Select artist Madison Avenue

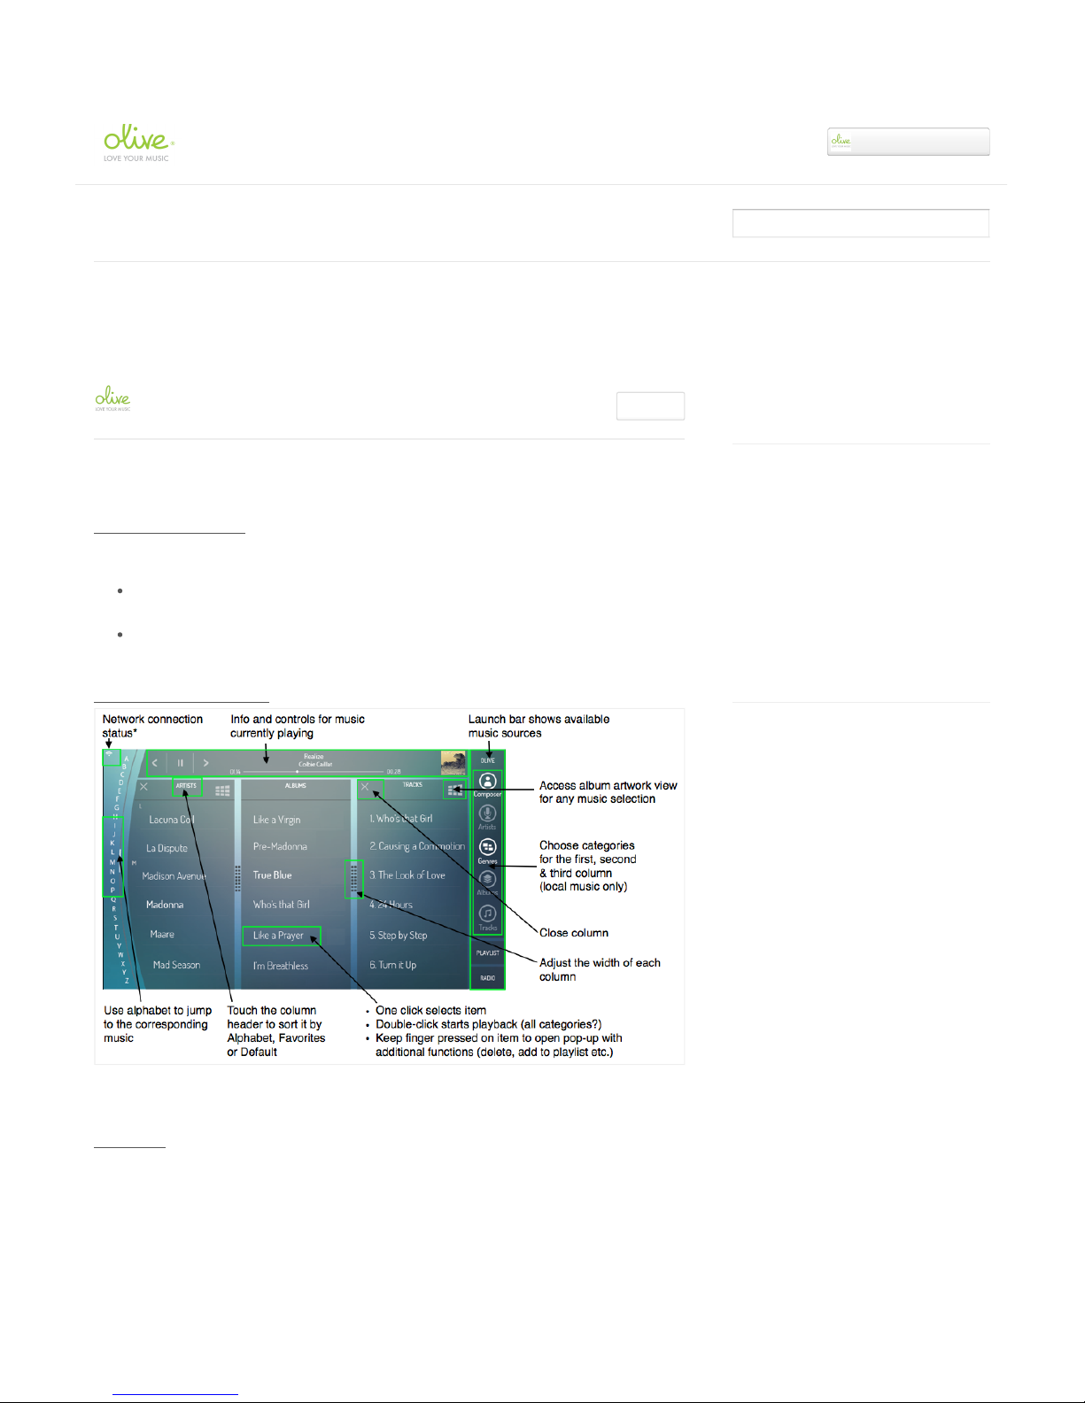coord(174,876)
